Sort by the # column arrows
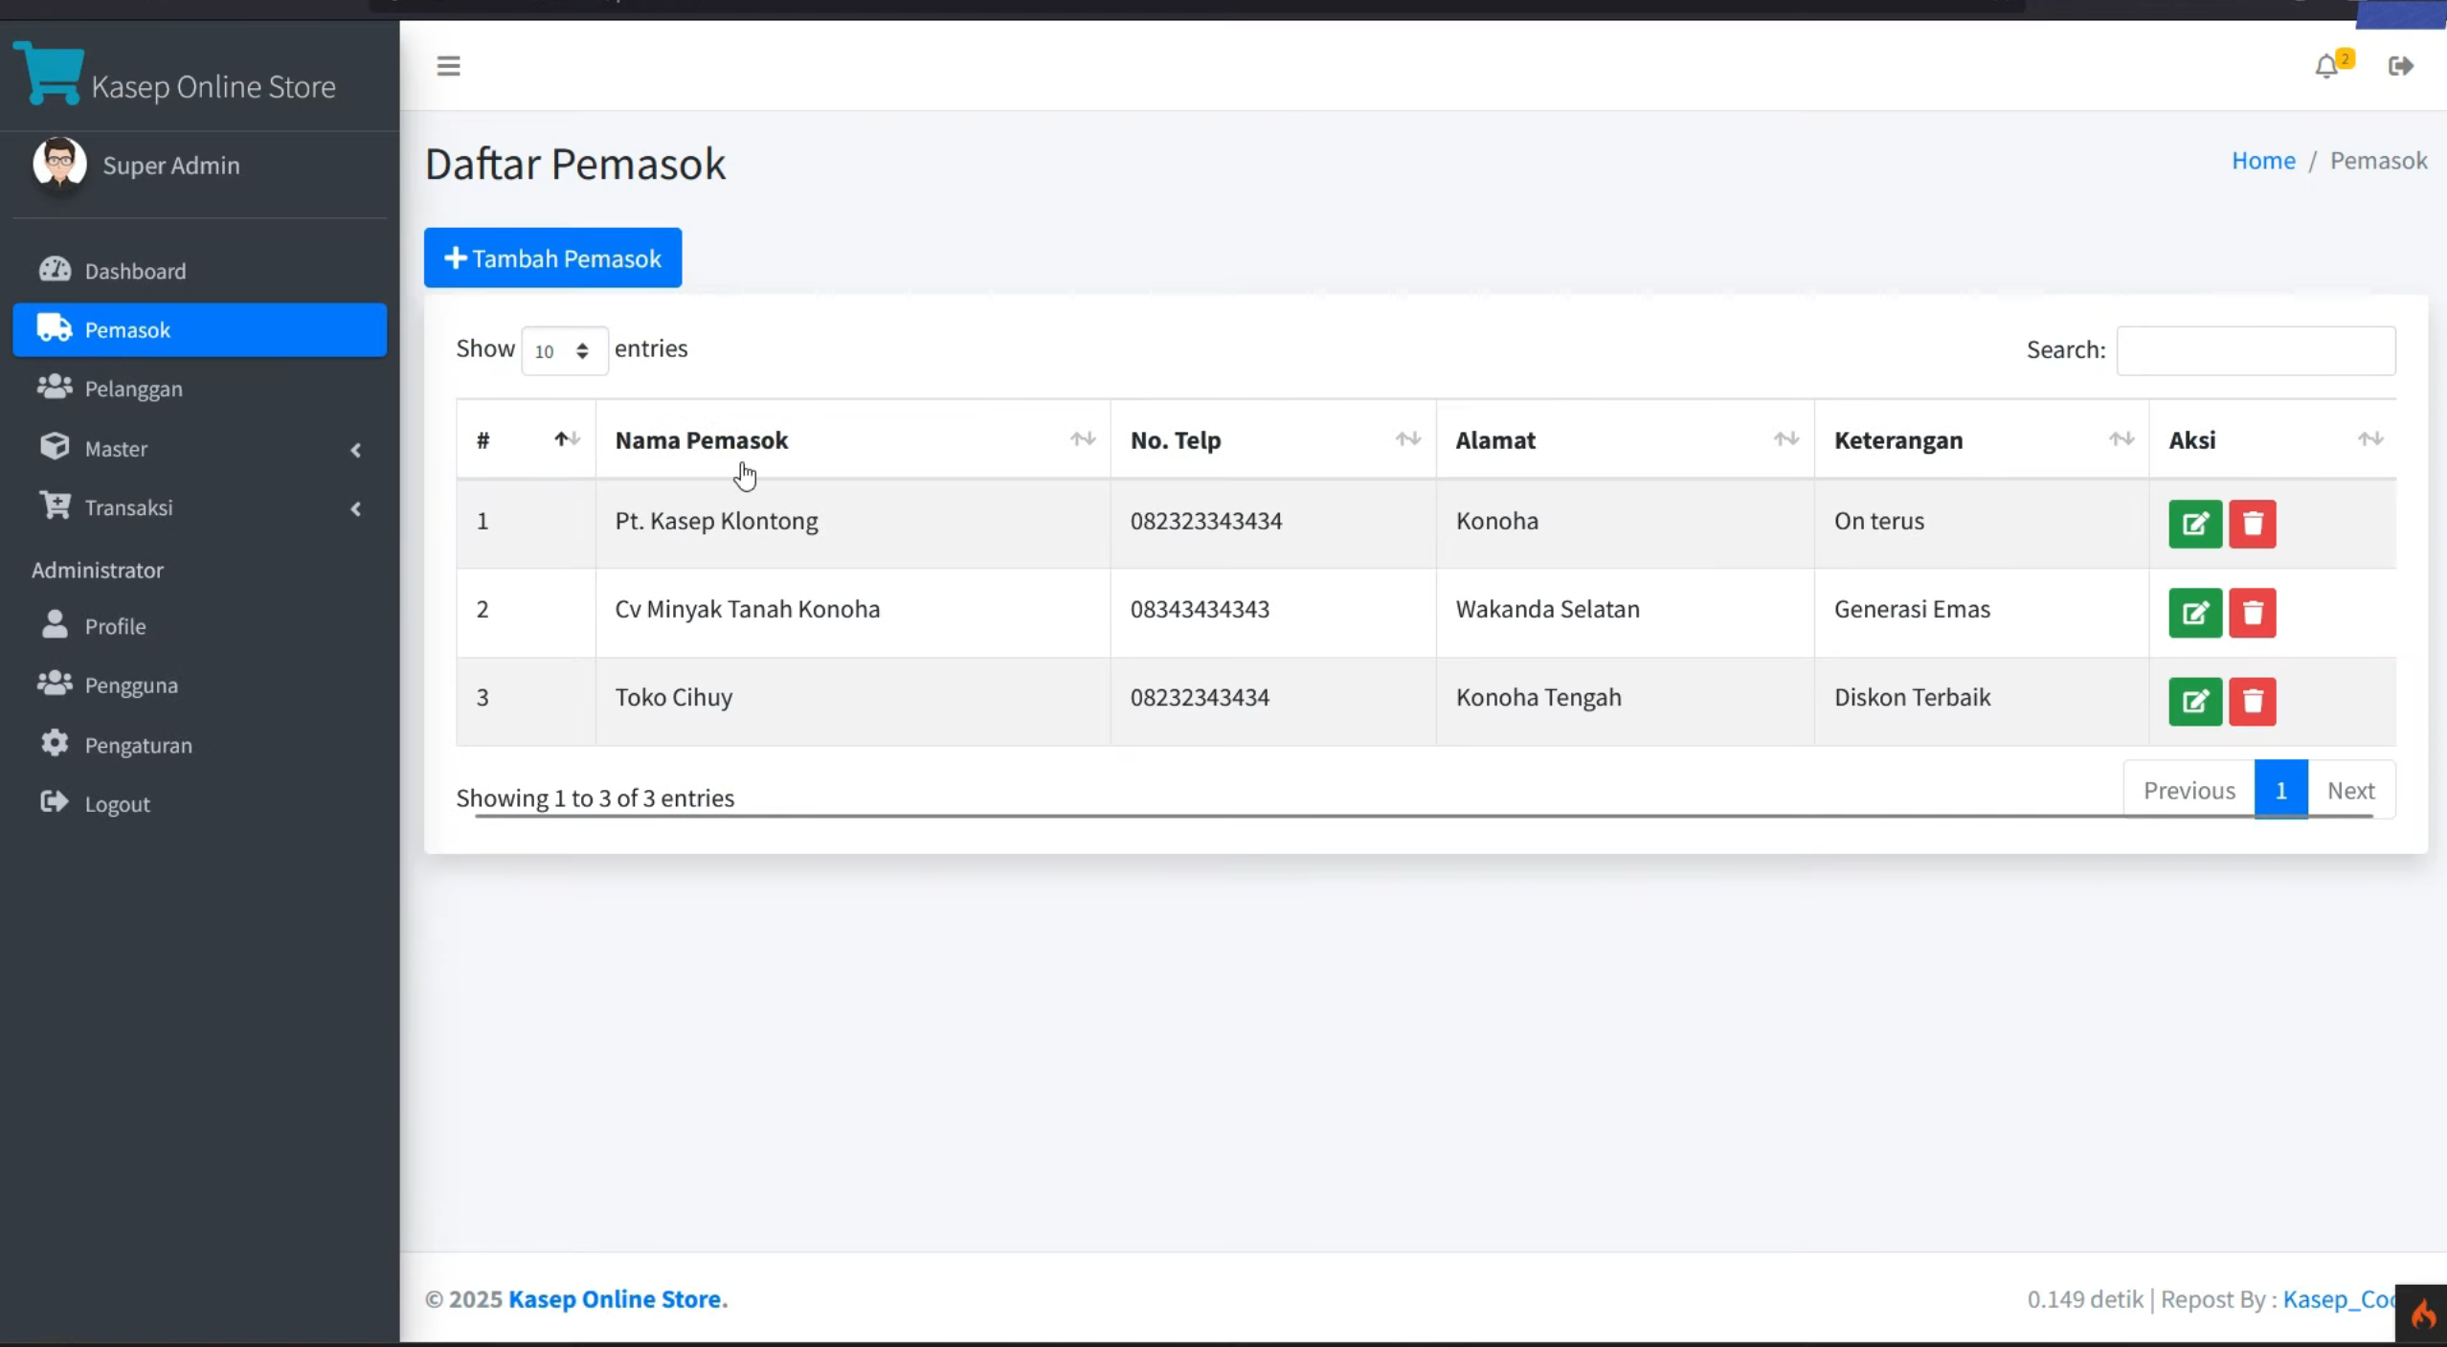Viewport: 2447px width, 1347px height. (567, 439)
